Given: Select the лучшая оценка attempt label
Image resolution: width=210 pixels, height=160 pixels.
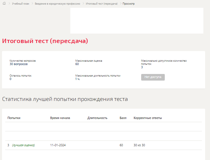Looking at the screenshot, I should 23,145.
